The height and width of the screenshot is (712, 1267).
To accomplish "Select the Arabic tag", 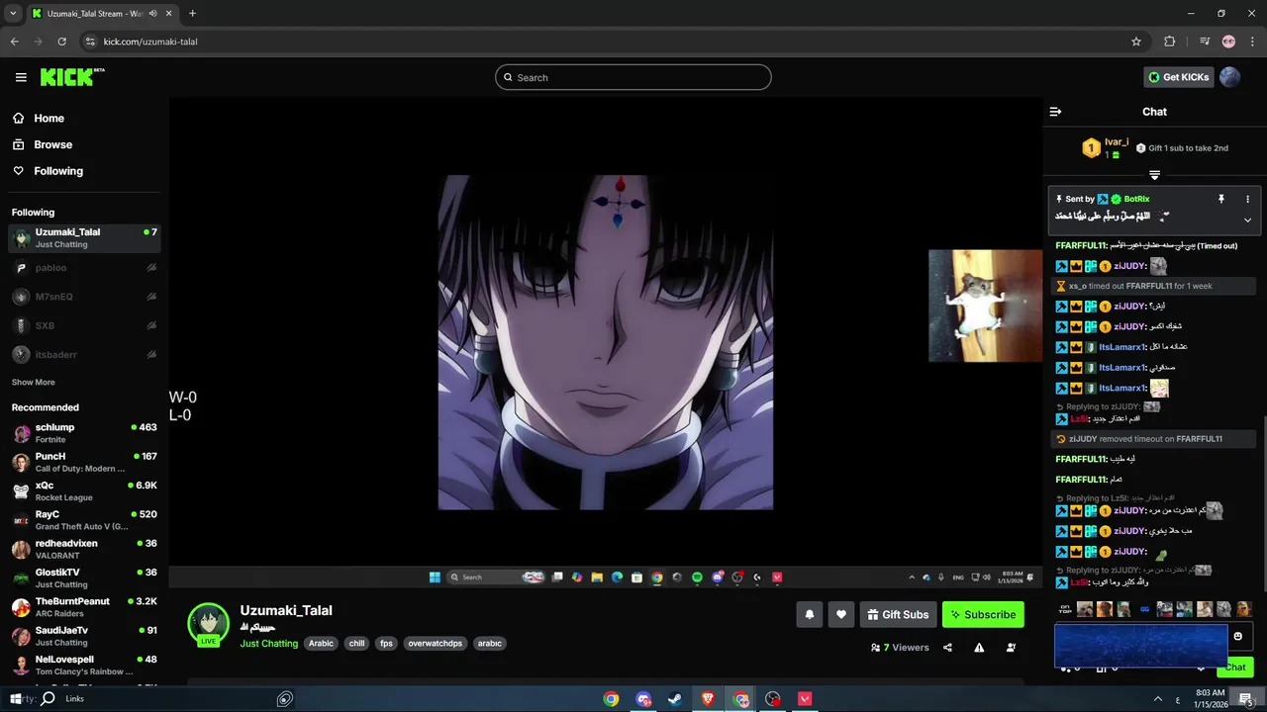I will tap(321, 644).
